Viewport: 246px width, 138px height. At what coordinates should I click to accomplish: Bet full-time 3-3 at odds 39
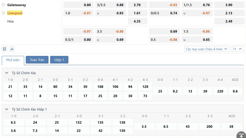pyautogui.click(x=205, y=91)
